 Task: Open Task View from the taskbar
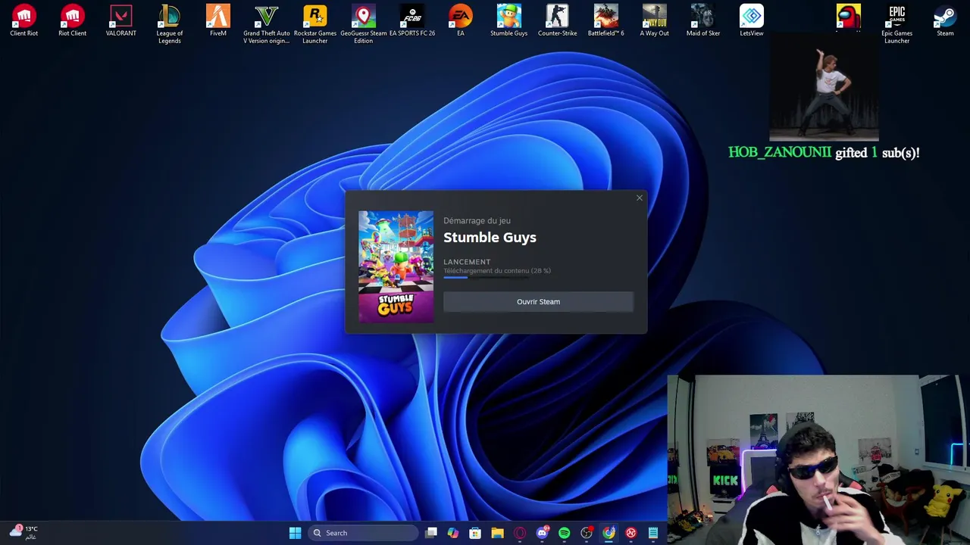click(431, 533)
